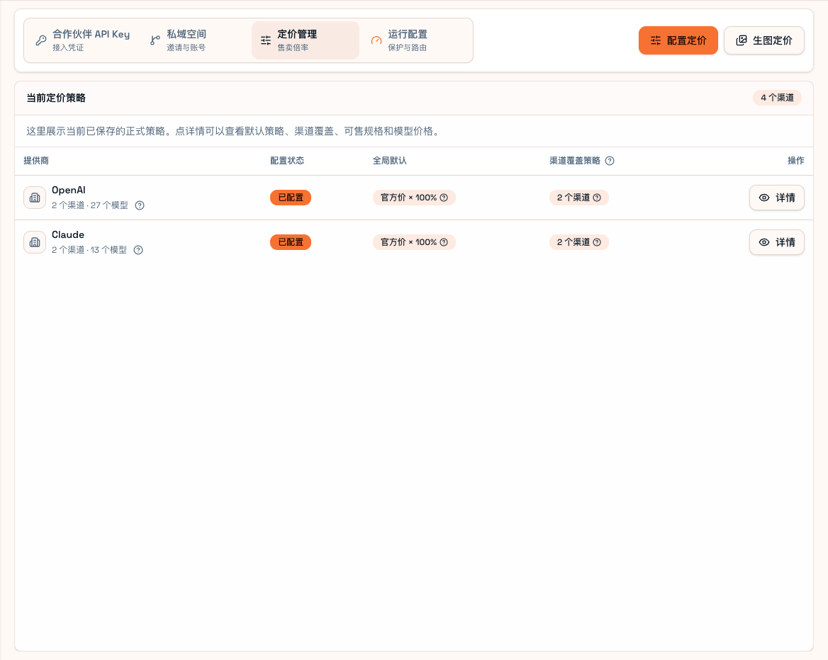Viewport: 828px width, 660px height.
Task: Click the 2 个渠道 · 27 个模型 text
Action: pyautogui.click(x=90, y=205)
